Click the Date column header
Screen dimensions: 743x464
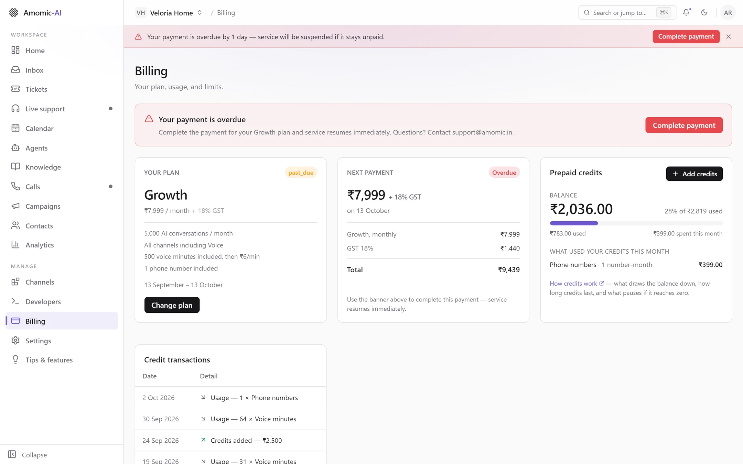point(149,376)
